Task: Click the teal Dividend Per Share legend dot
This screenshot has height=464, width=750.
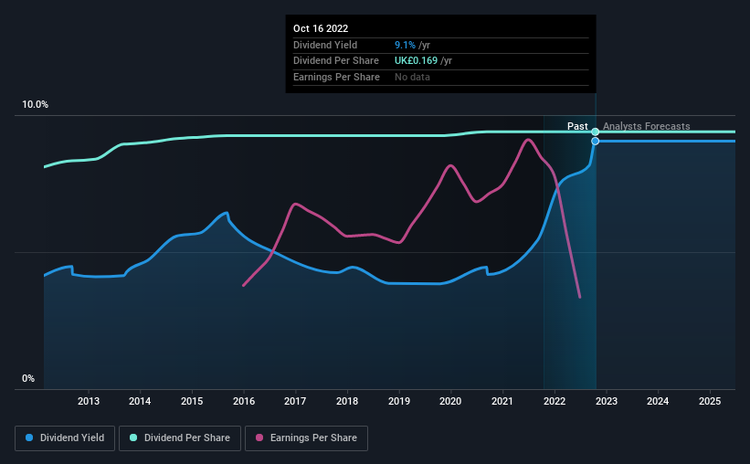Action: pyautogui.click(x=133, y=438)
